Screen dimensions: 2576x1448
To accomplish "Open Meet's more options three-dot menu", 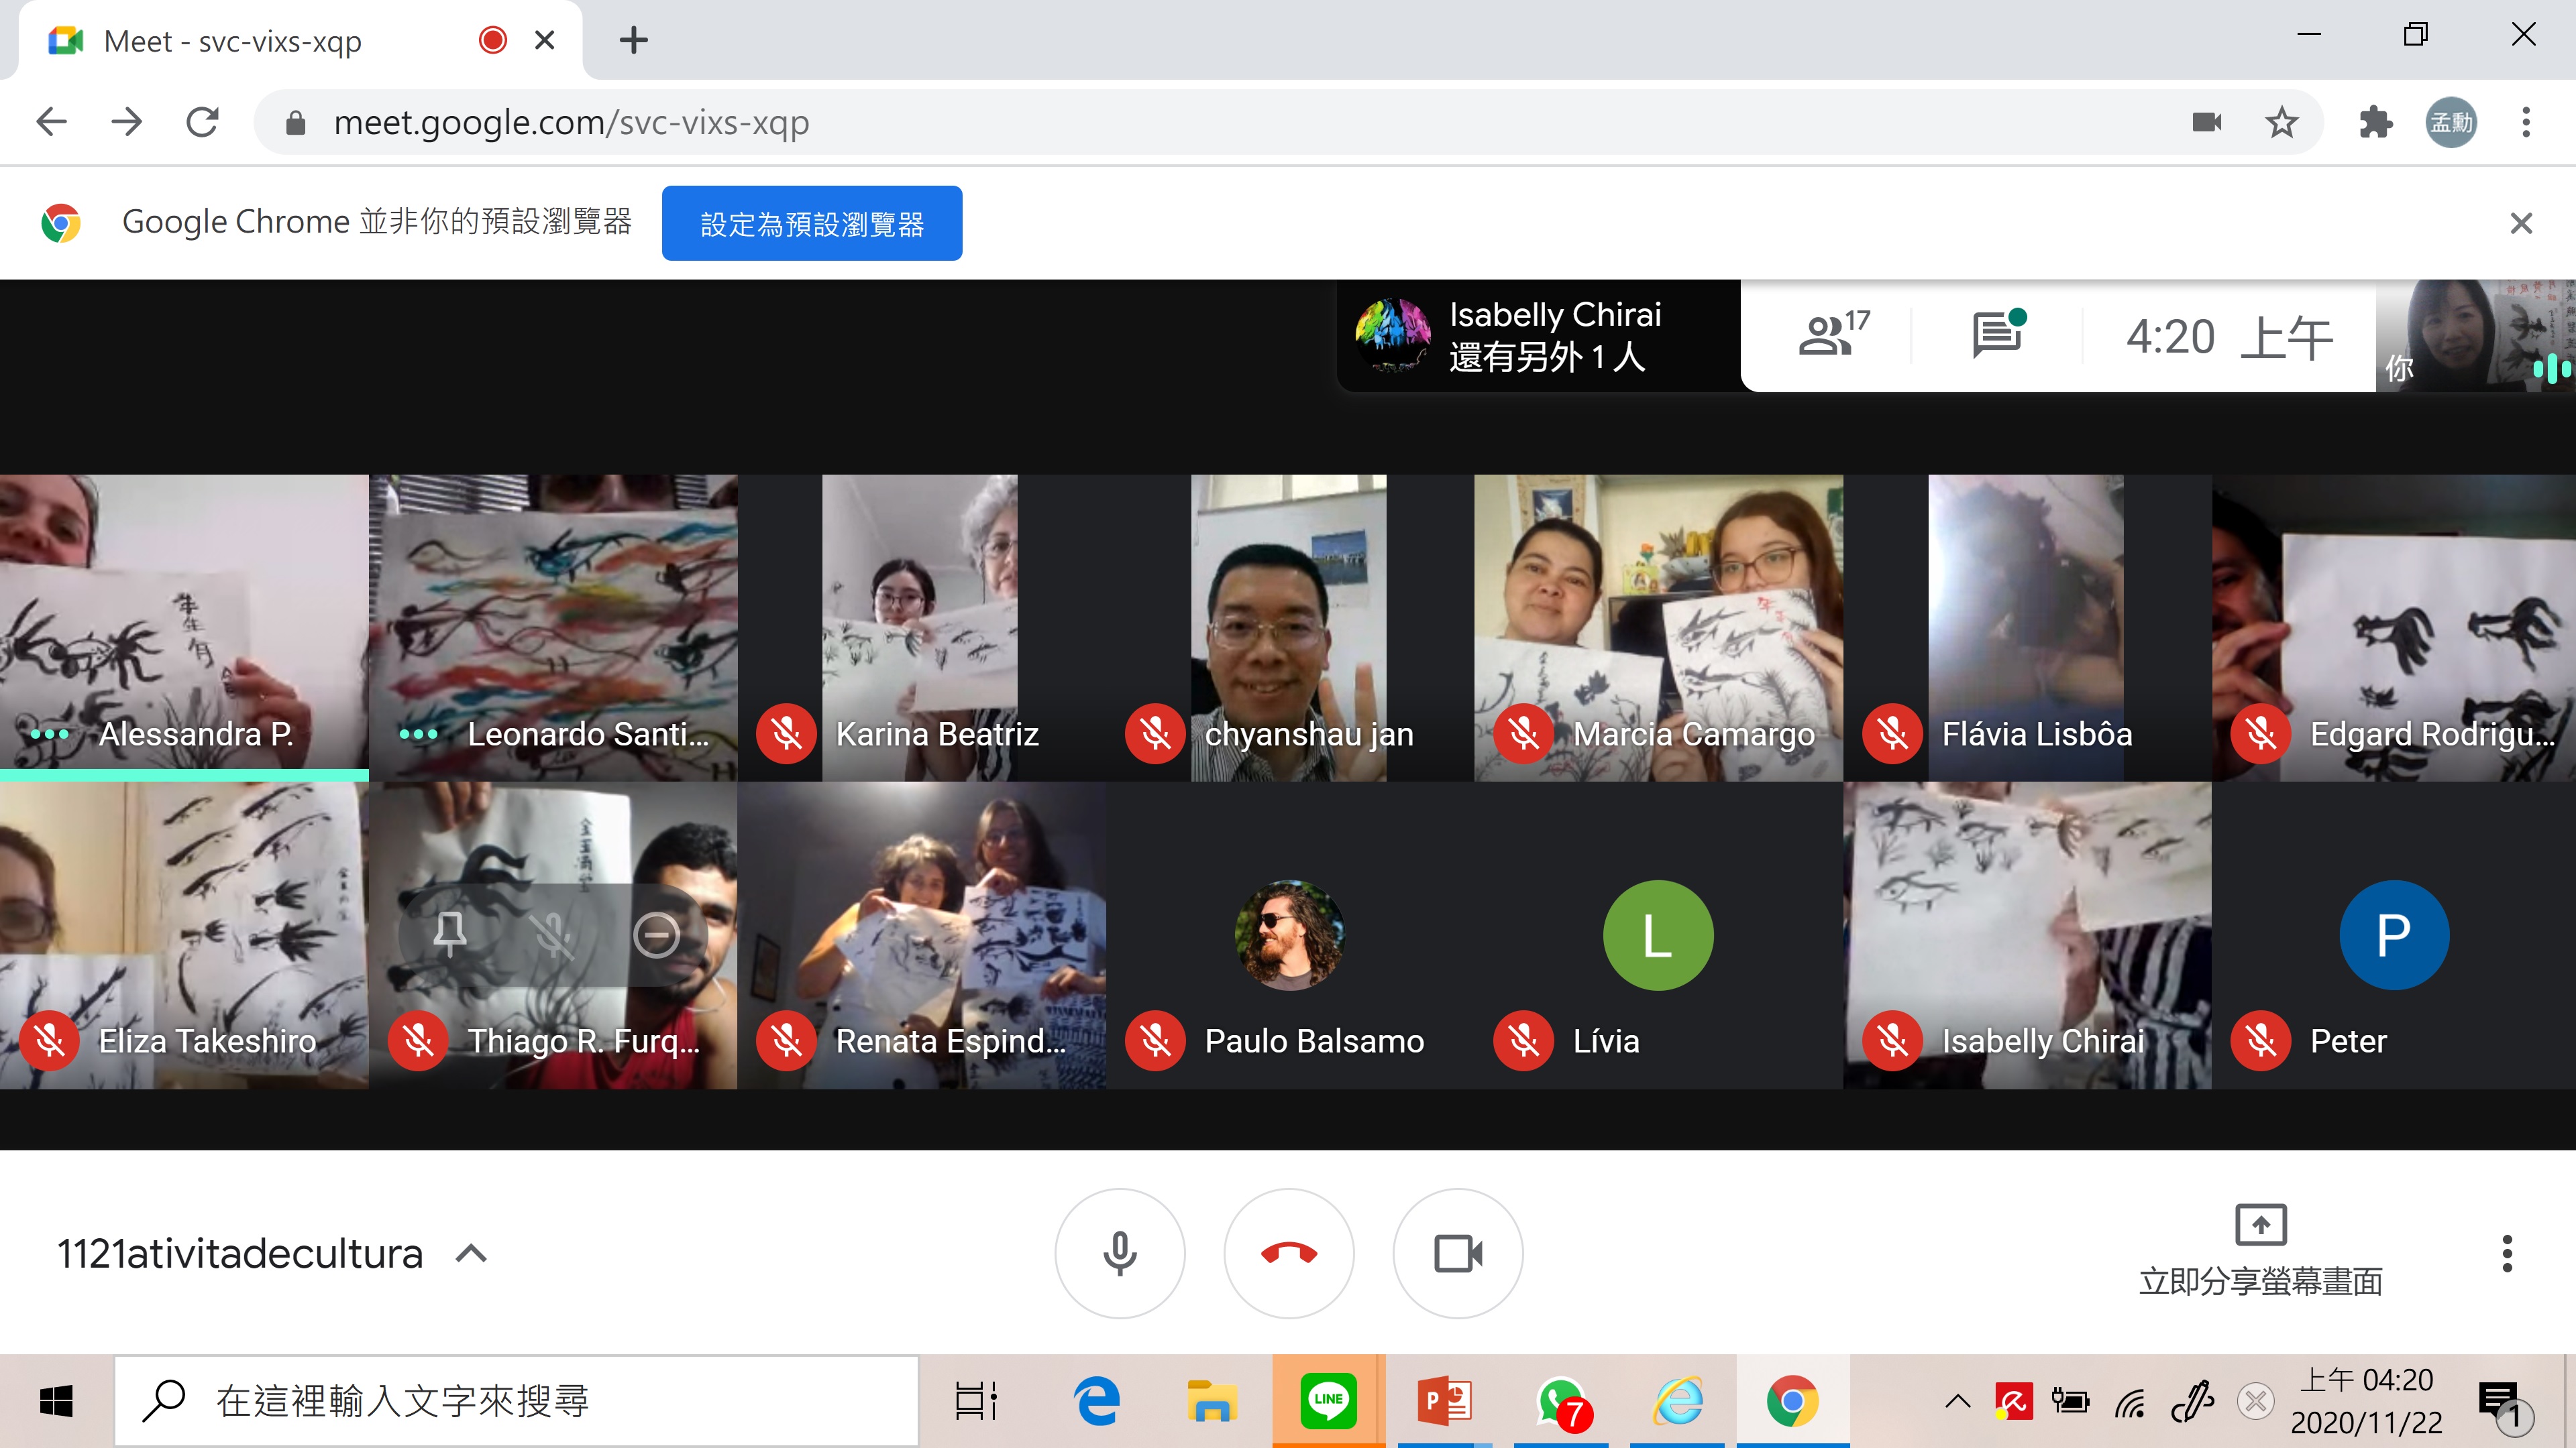I will coord(2506,1253).
